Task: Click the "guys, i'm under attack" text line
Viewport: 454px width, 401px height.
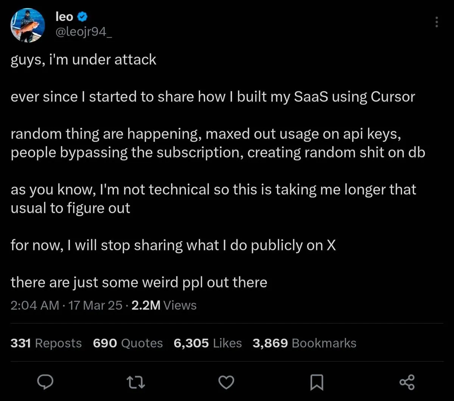Action: click(x=83, y=60)
